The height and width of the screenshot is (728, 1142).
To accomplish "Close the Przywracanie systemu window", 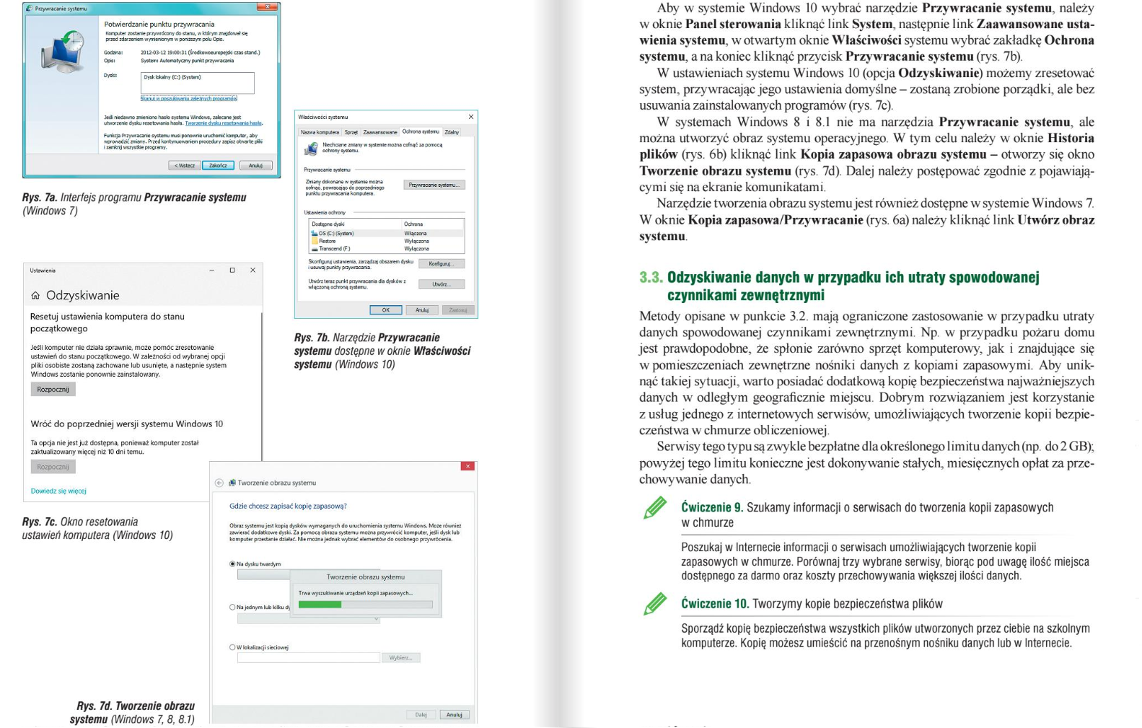I will pos(267,7).
